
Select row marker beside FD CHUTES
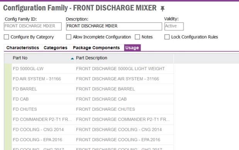click(8, 109)
